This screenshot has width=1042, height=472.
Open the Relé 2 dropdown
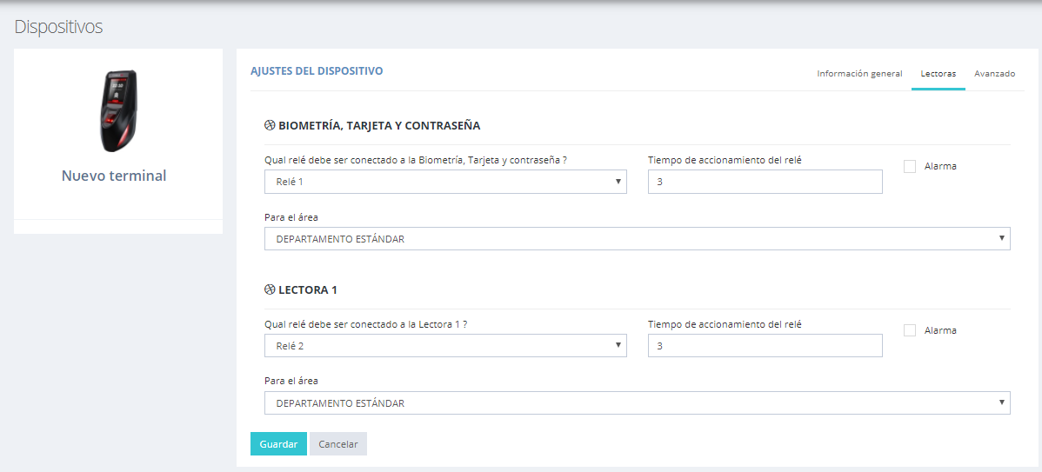coord(445,346)
